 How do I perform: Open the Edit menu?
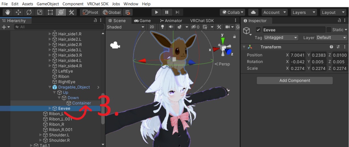15,4
